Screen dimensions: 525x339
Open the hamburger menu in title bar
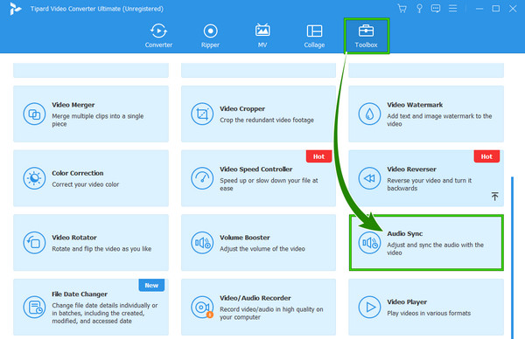click(x=452, y=9)
